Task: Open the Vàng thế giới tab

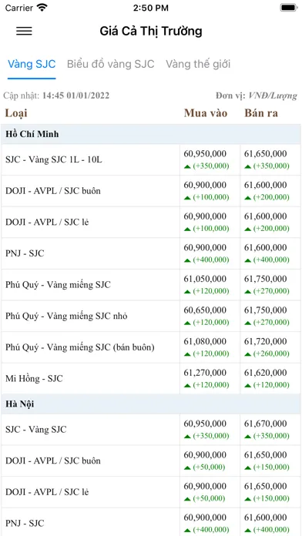Action: point(198,64)
